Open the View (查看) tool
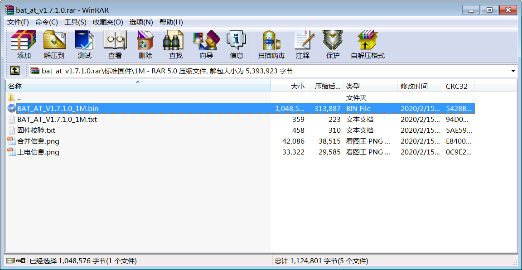This screenshot has height=270, width=522. [115, 40]
